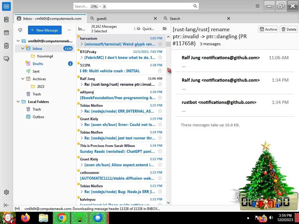Toggle the Quick Filter bar
Viewport: 299px width, 224px height.
point(146,29)
